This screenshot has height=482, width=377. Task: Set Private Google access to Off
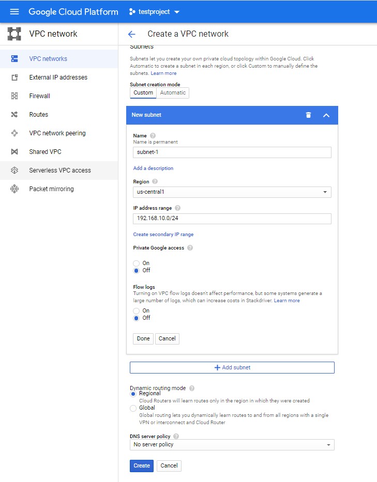[x=137, y=271]
